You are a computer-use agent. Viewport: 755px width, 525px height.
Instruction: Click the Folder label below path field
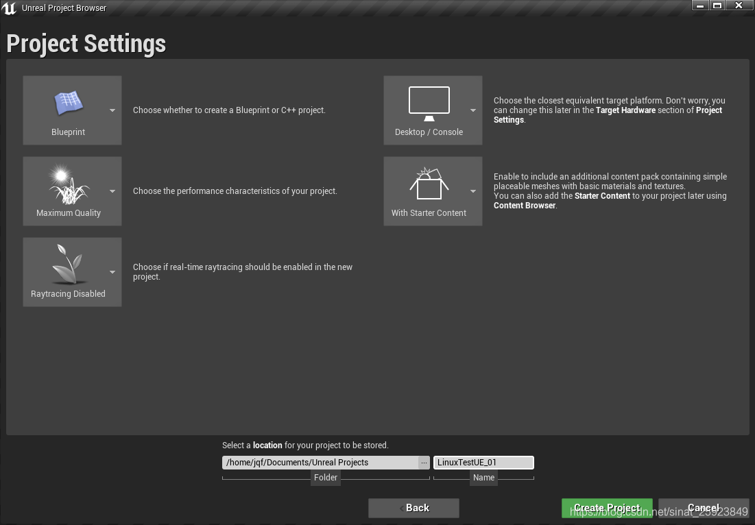[x=326, y=477]
